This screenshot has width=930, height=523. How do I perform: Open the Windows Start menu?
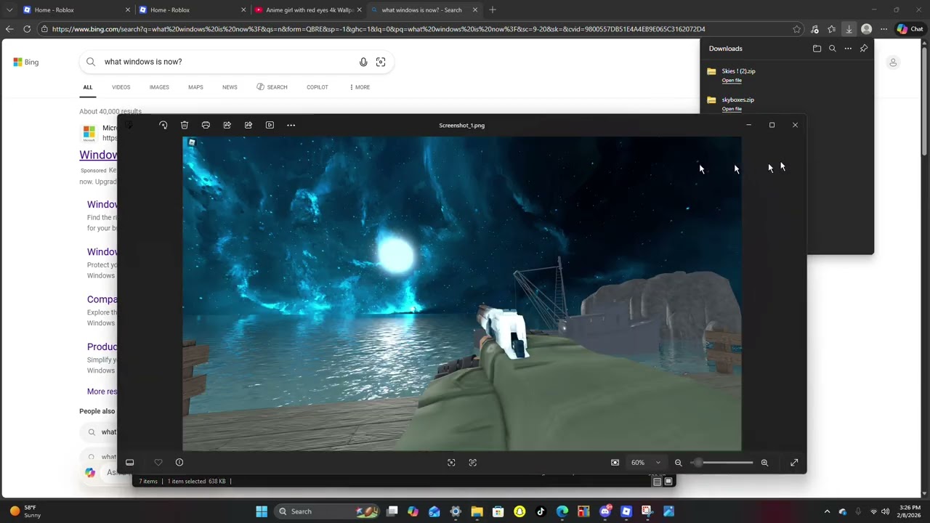tap(262, 511)
